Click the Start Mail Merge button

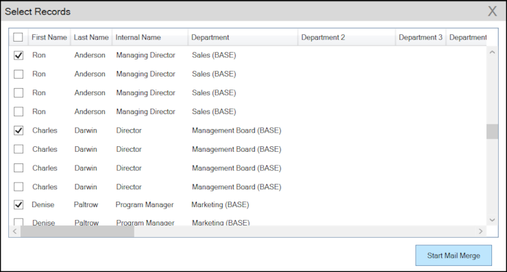(x=454, y=256)
